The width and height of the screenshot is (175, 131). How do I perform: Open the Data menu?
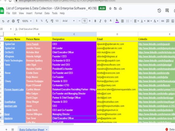coord(47,13)
